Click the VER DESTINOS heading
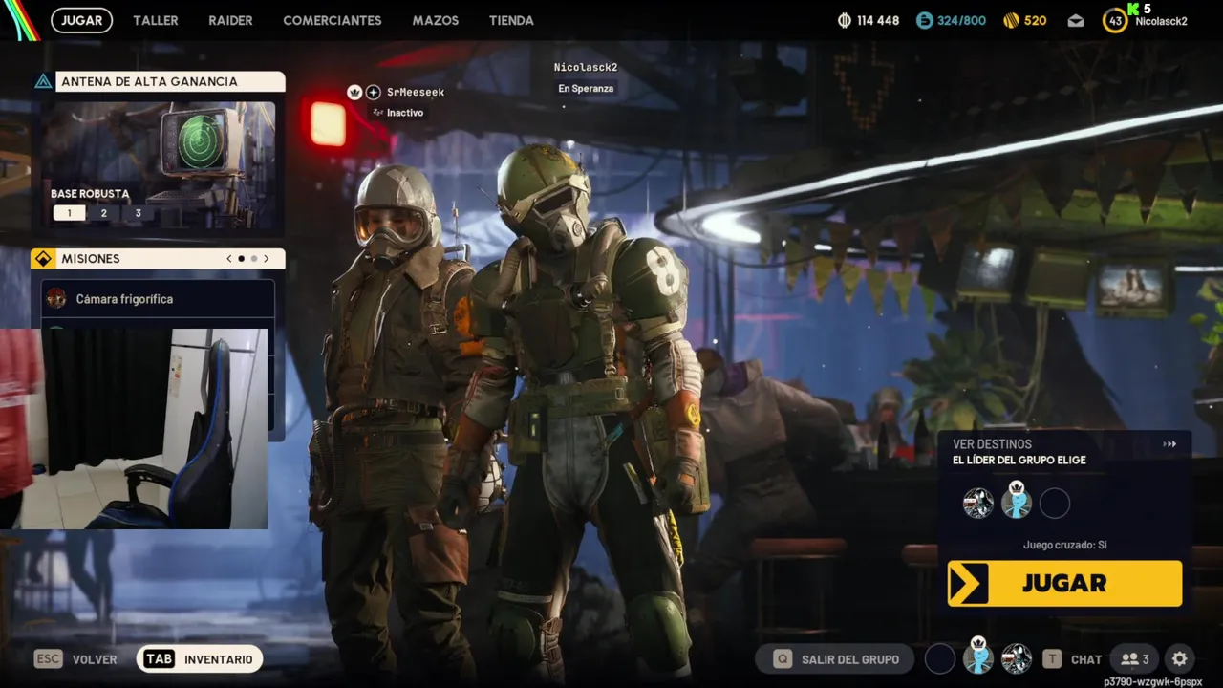This screenshot has width=1223, height=688. (x=992, y=444)
